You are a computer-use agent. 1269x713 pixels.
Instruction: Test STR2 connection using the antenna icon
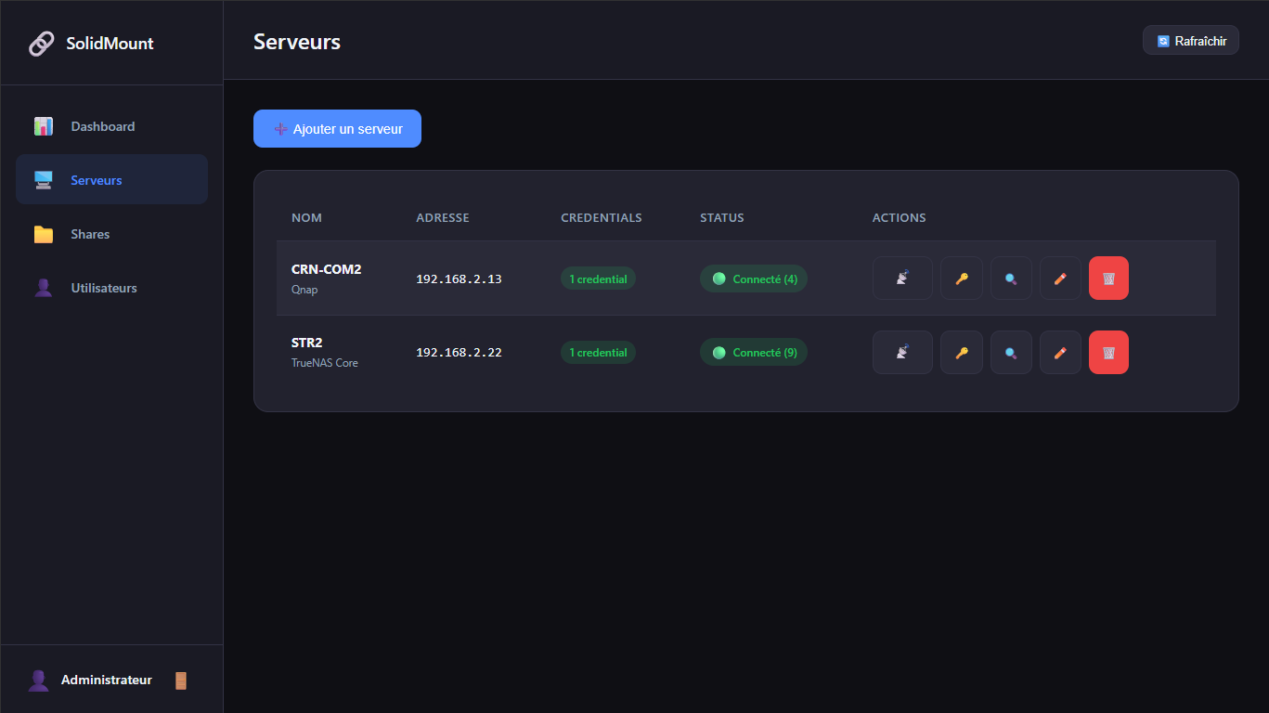tap(901, 352)
